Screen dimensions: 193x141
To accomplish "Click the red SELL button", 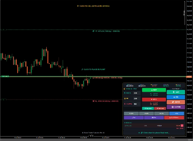I will point(154,99).
